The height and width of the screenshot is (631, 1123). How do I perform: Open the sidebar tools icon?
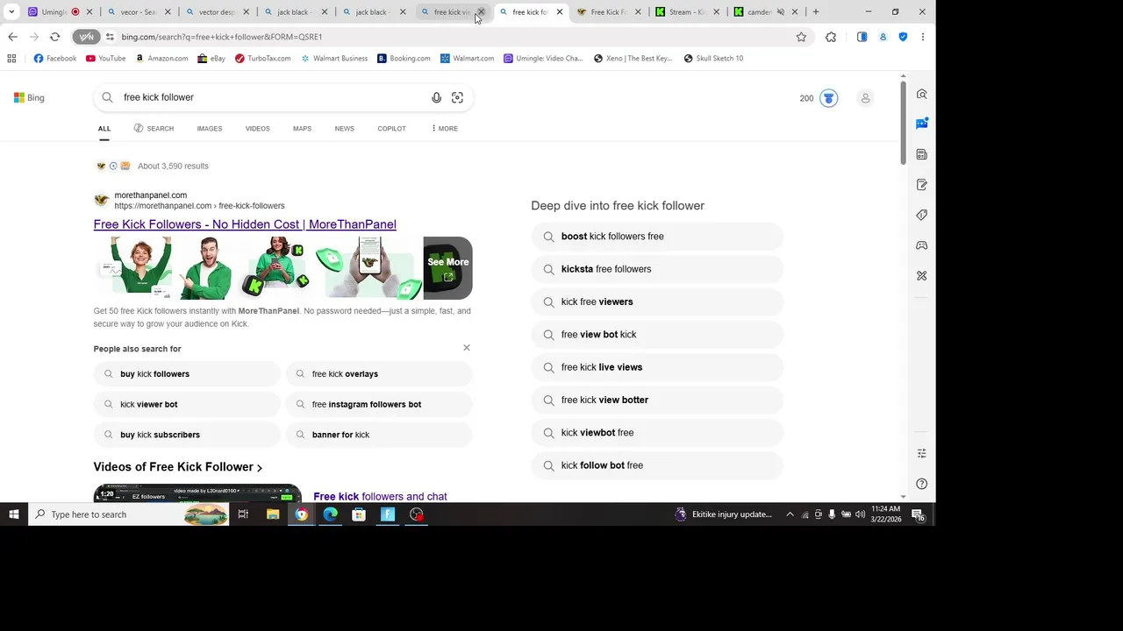(921, 275)
